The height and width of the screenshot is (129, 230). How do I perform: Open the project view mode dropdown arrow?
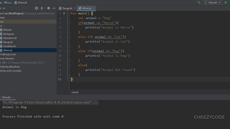pos(4,9)
